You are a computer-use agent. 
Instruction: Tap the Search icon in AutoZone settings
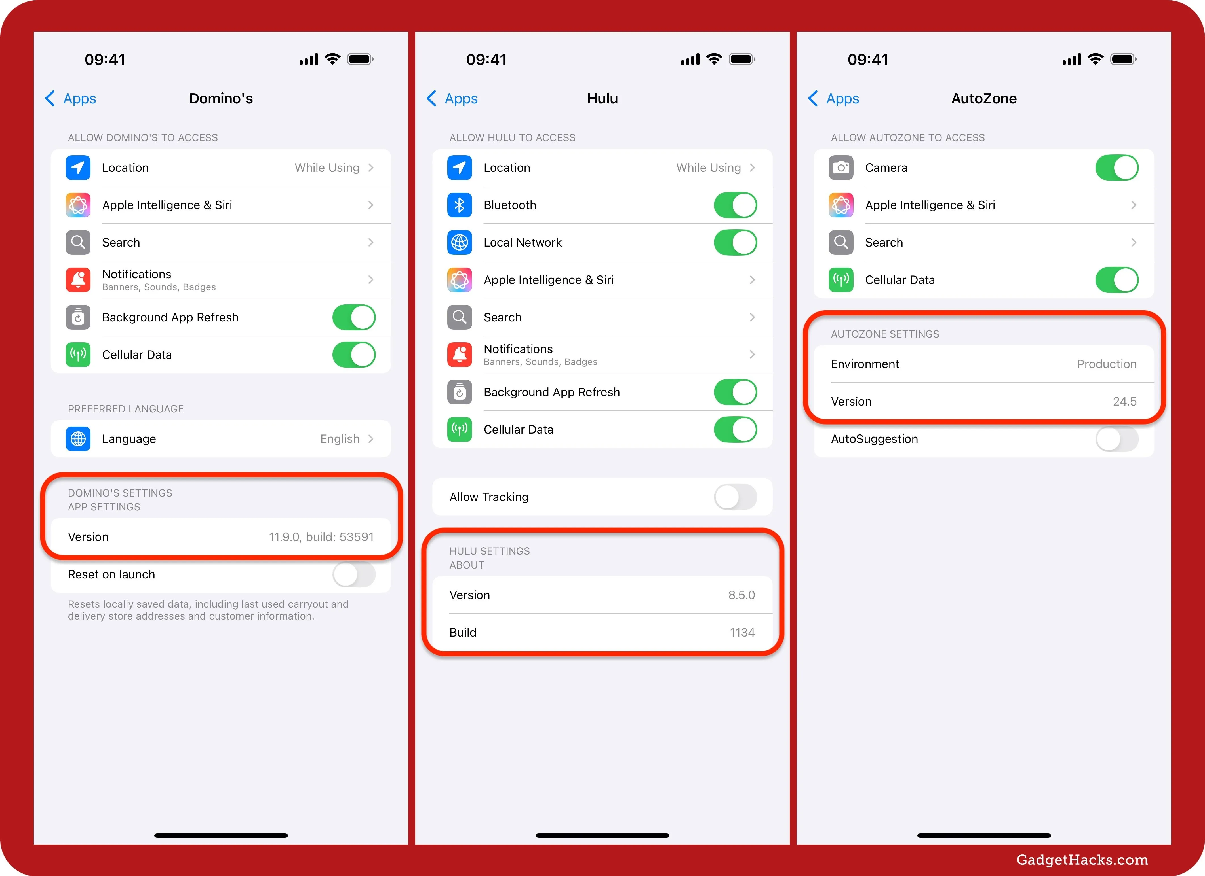pos(841,242)
